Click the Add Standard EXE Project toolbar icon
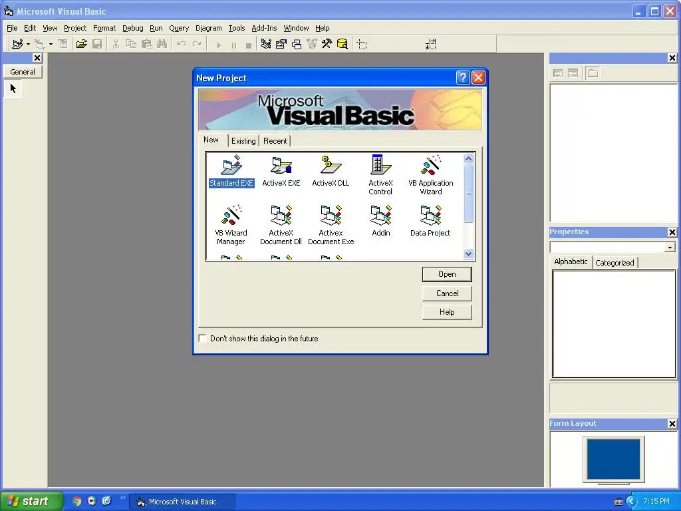681x511 pixels. 17,44
